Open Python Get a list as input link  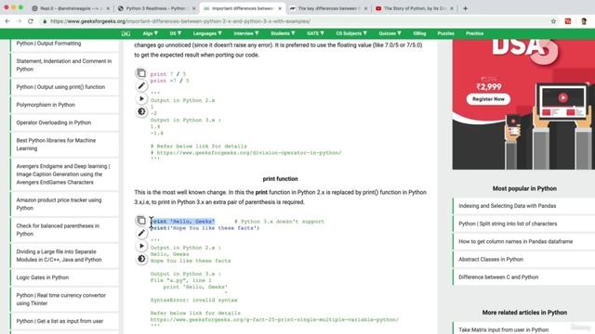coord(59,321)
